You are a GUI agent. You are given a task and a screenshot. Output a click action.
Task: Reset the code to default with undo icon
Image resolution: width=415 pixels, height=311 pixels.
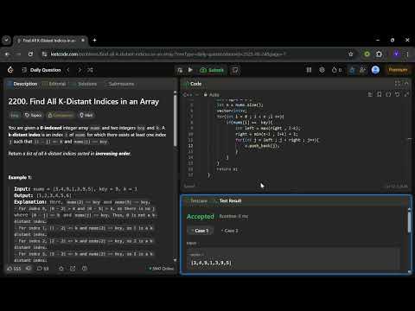[x=398, y=94]
